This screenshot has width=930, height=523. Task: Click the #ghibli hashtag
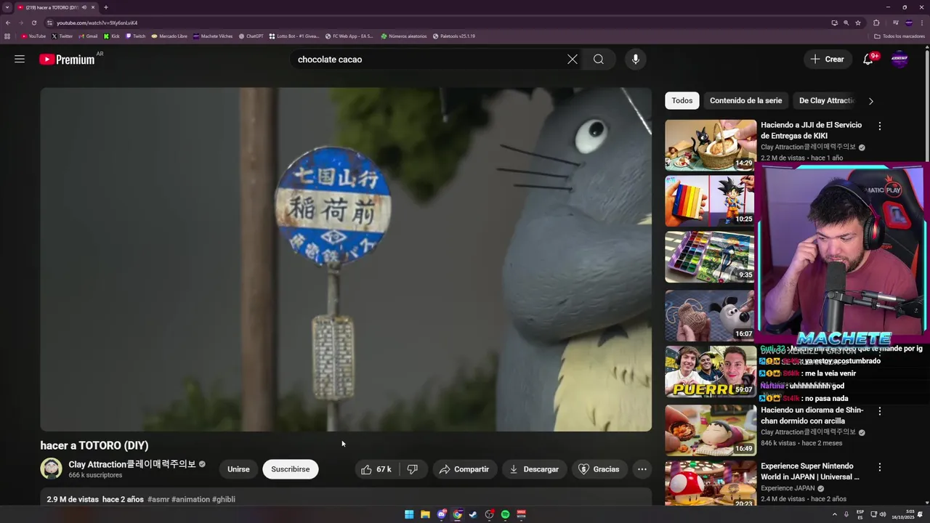(x=224, y=500)
